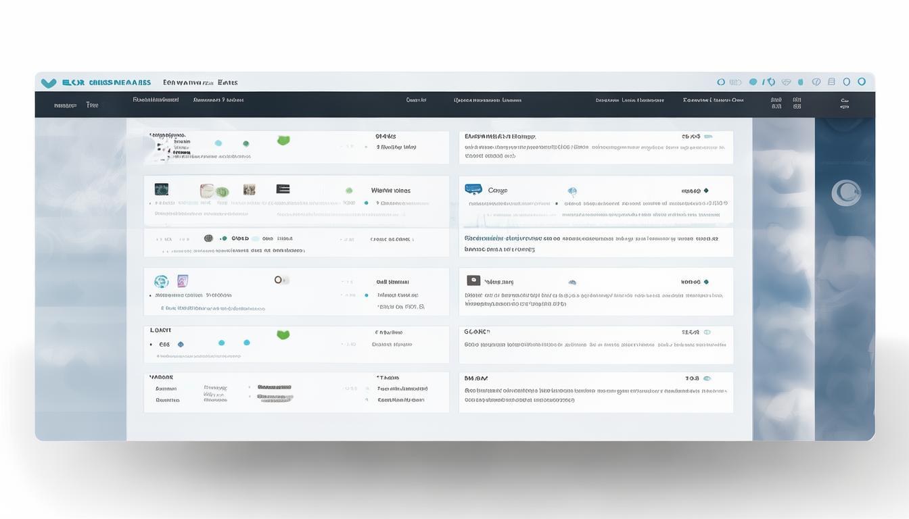Click the green shield badge in the top-left card
Image resolution: width=909 pixels, height=519 pixels.
point(283,141)
